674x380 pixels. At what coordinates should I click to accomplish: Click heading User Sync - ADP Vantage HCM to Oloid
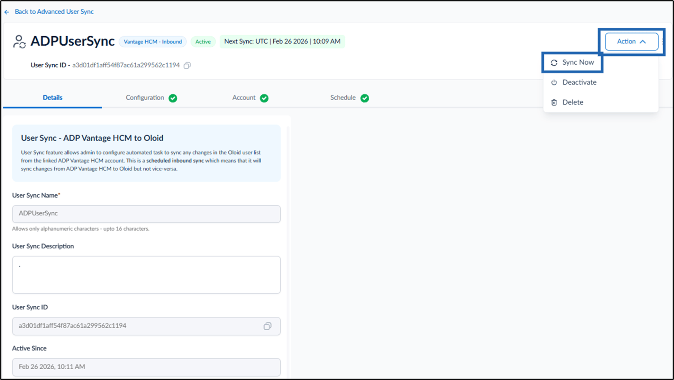click(x=92, y=138)
